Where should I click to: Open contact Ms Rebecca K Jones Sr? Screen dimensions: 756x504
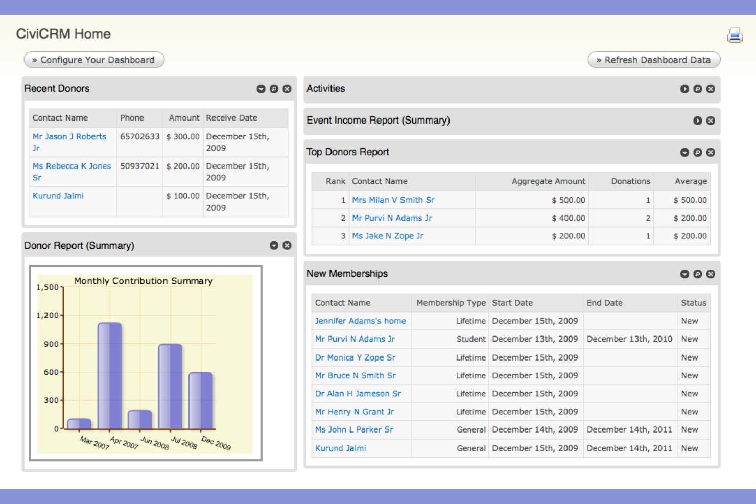pos(72,172)
